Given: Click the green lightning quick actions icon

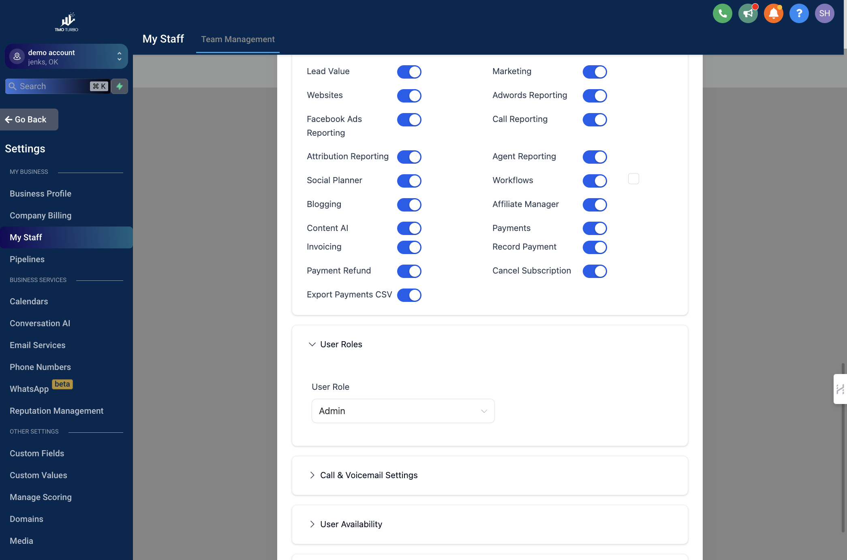Looking at the screenshot, I should [x=120, y=86].
